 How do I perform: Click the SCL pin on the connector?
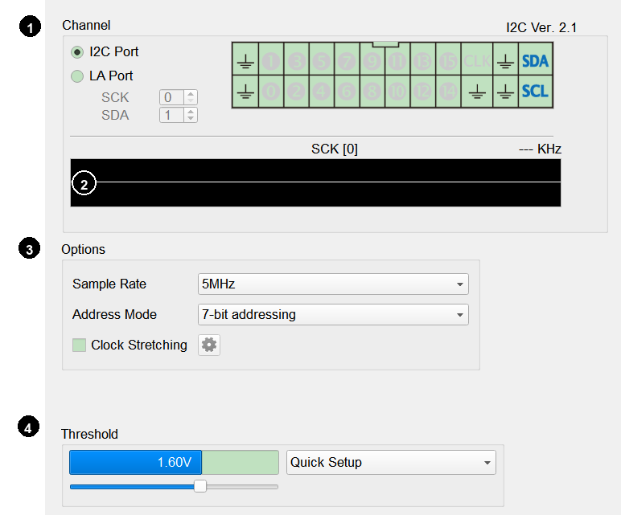pos(536,92)
